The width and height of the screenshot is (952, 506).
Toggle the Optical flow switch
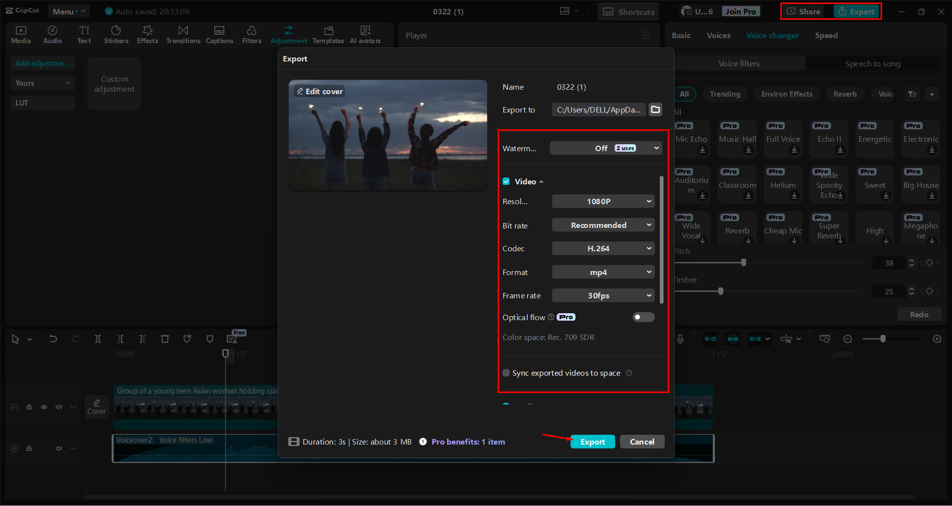click(x=643, y=317)
